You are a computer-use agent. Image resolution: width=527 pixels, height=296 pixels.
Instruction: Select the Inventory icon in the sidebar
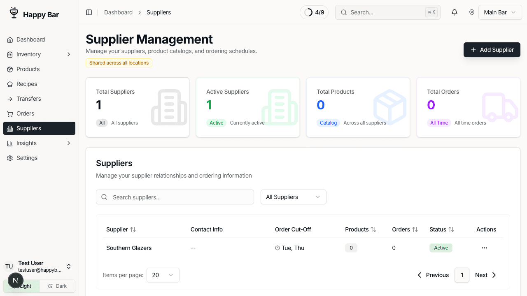click(x=9, y=54)
